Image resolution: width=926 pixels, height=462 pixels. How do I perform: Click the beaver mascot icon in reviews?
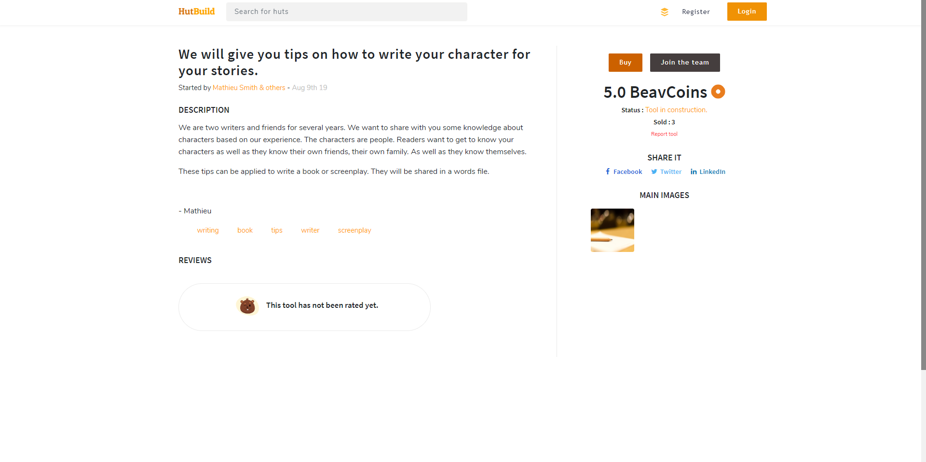coord(247,306)
